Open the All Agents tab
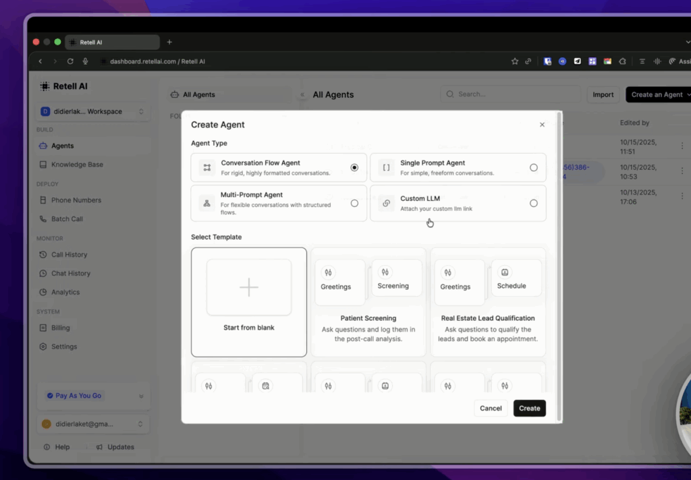This screenshot has height=480, width=691. (x=198, y=94)
